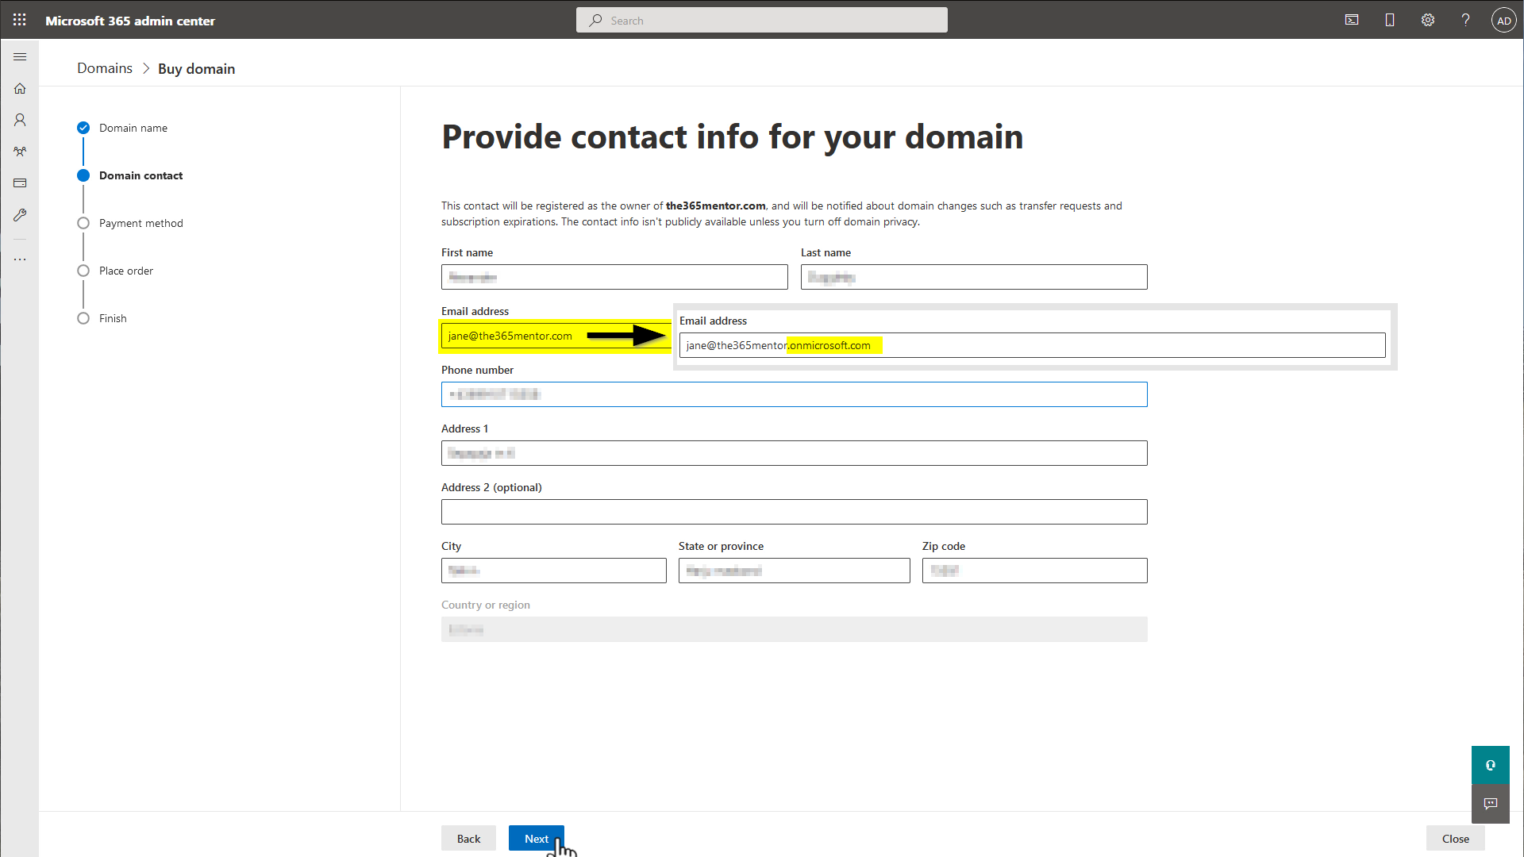
Task: Click the Next button to proceed
Action: click(x=536, y=838)
